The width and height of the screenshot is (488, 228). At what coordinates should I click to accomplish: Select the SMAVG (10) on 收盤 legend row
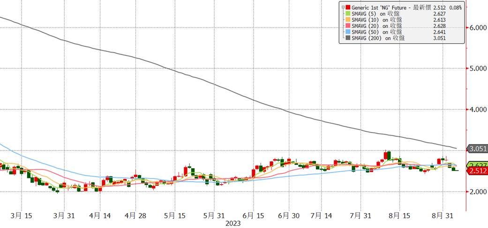[x=377, y=20]
